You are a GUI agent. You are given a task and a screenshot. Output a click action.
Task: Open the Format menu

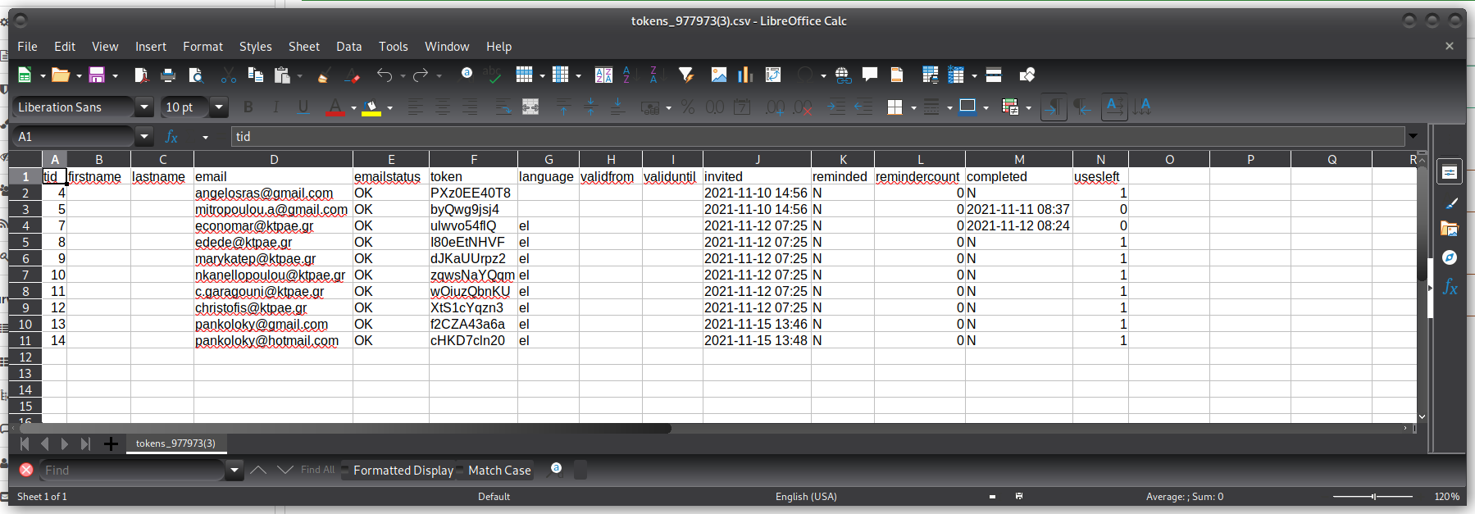pyautogui.click(x=203, y=47)
